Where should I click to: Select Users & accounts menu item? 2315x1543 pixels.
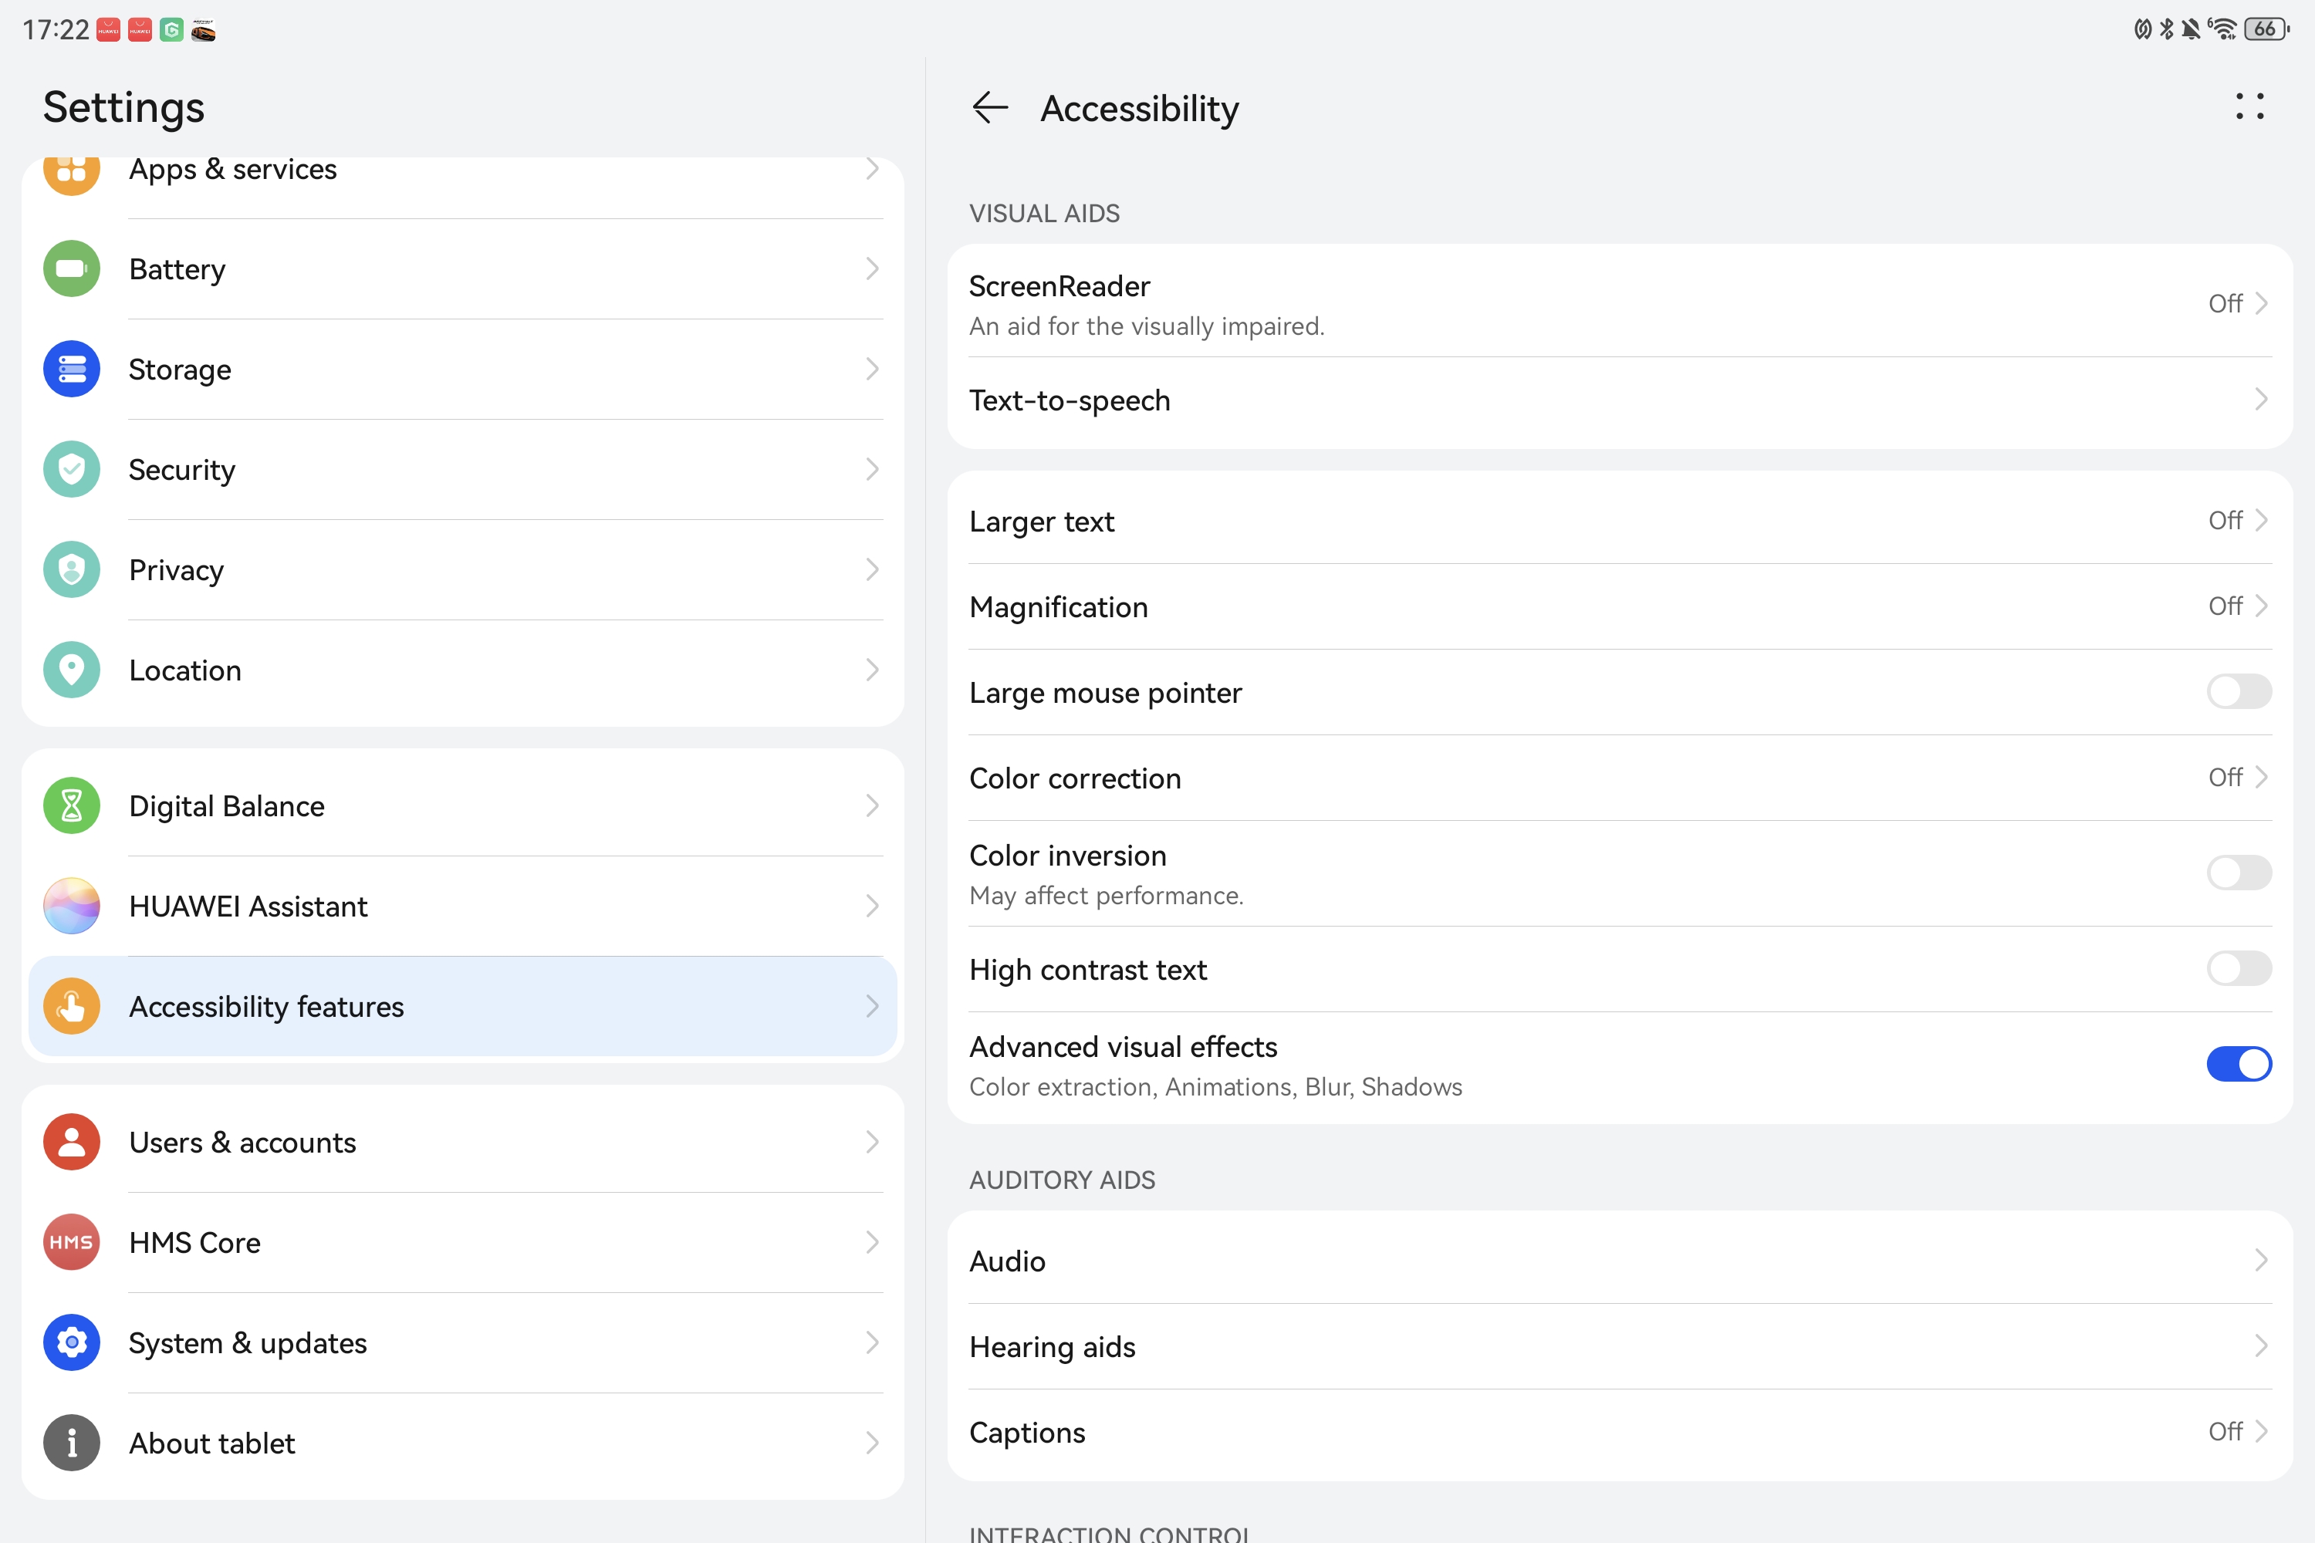point(462,1143)
